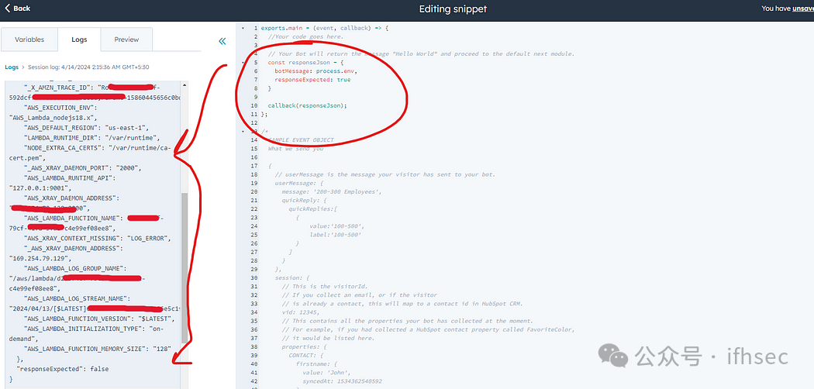
Task: Click the unsaved changes link at top right
Action: point(803,9)
